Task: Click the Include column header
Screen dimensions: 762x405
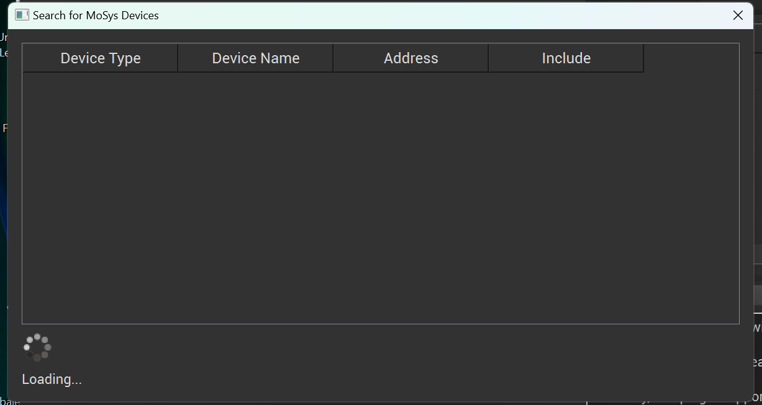Action: coord(566,58)
